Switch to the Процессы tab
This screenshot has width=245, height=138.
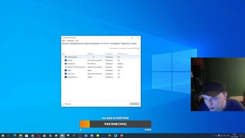tap(65, 44)
